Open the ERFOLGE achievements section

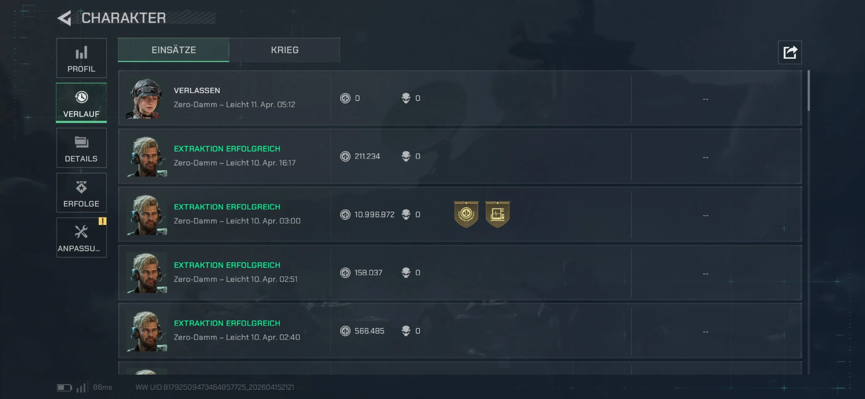[81, 193]
